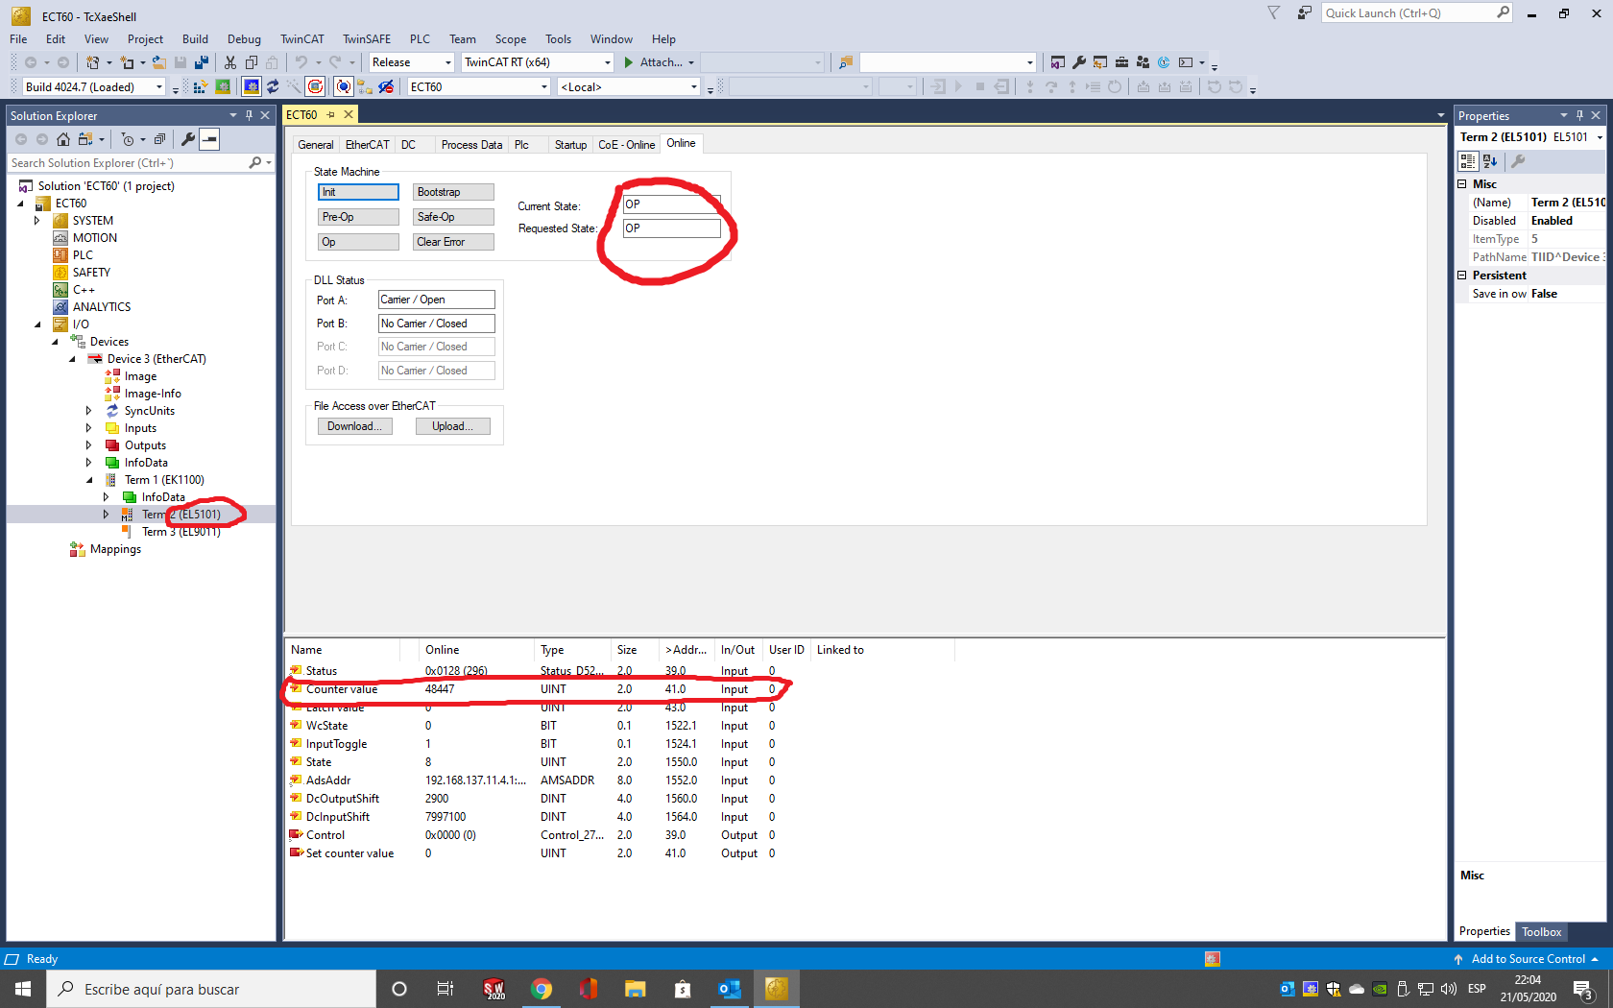1613x1008 pixels.
Task: Collapse the Misc property category
Action: click(1462, 184)
